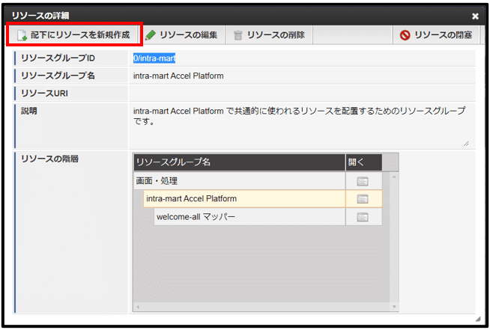Open the intra-mart Accel Platform row's open icon
The height and width of the screenshot is (330, 490).
(x=363, y=199)
